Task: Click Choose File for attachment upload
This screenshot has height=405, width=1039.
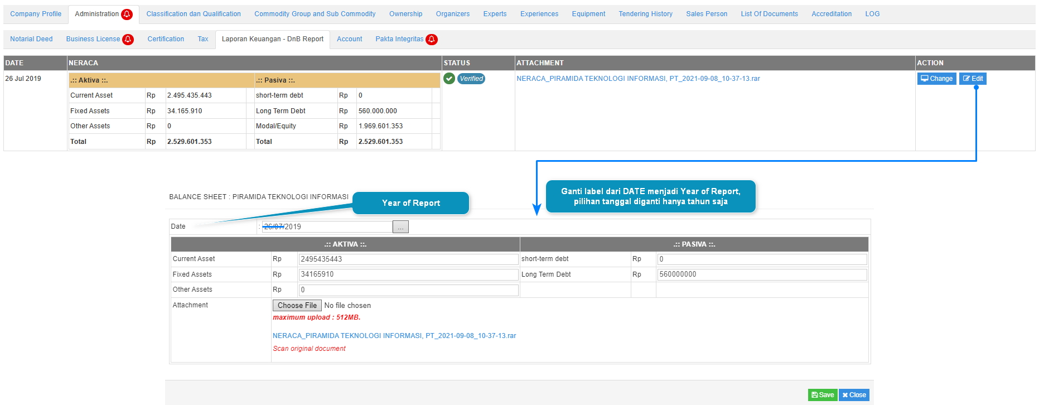Action: point(297,306)
